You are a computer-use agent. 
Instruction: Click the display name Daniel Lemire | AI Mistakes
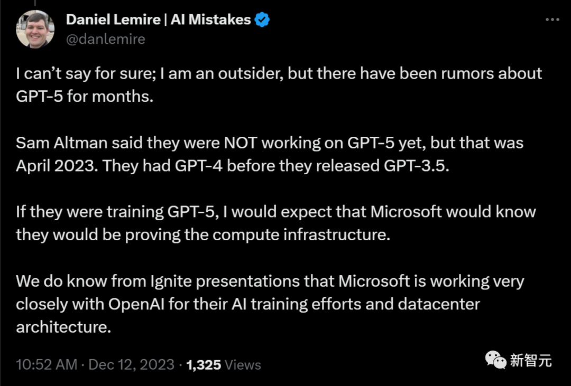coord(158,20)
